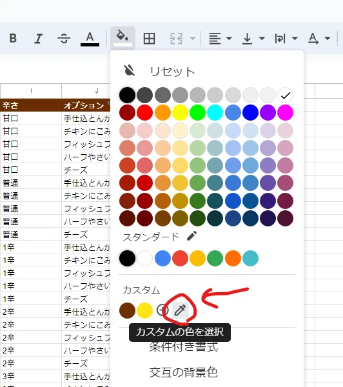Open 条件付き書式 option
Viewport: 343px width, 387px height.
(x=184, y=346)
